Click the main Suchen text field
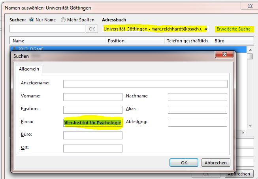 click(47, 29)
